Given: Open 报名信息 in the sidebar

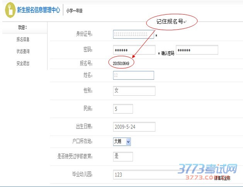Looking at the screenshot, I should [23, 39].
